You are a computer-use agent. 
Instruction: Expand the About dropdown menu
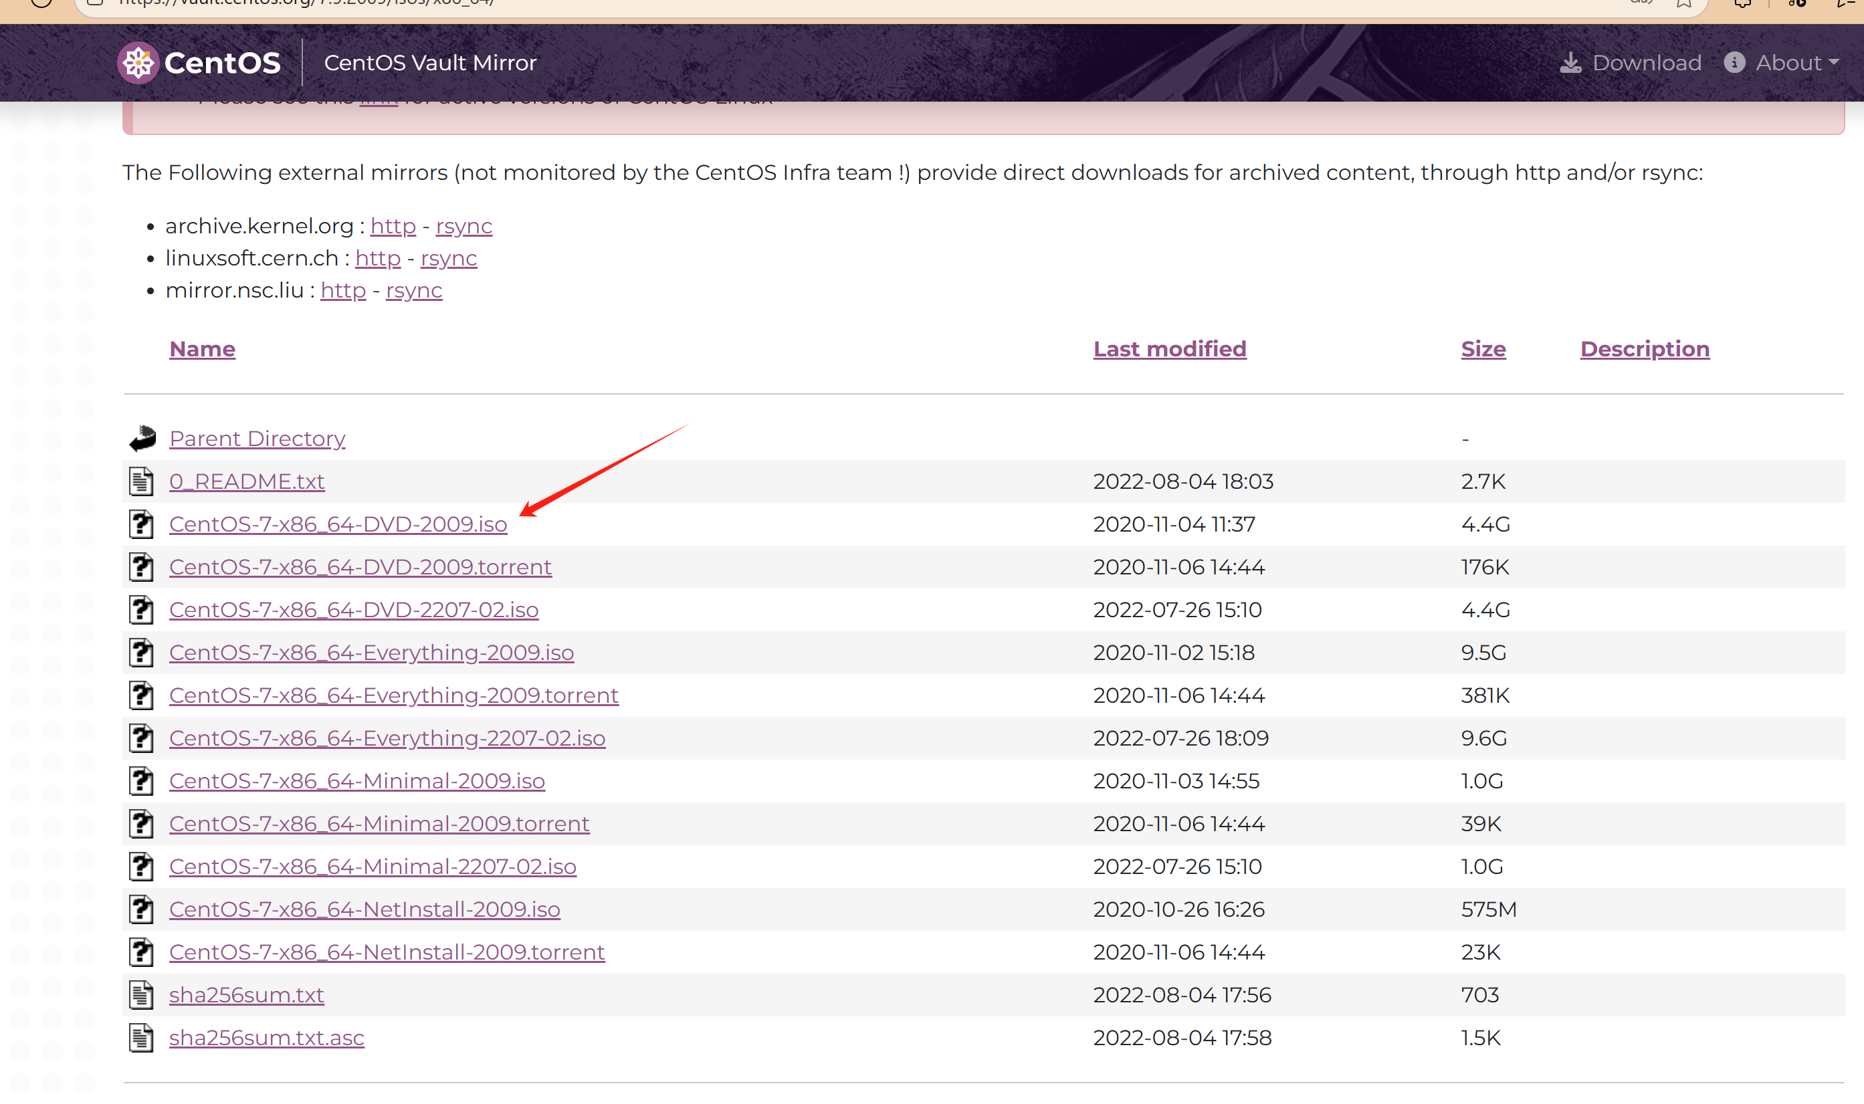[1796, 64]
